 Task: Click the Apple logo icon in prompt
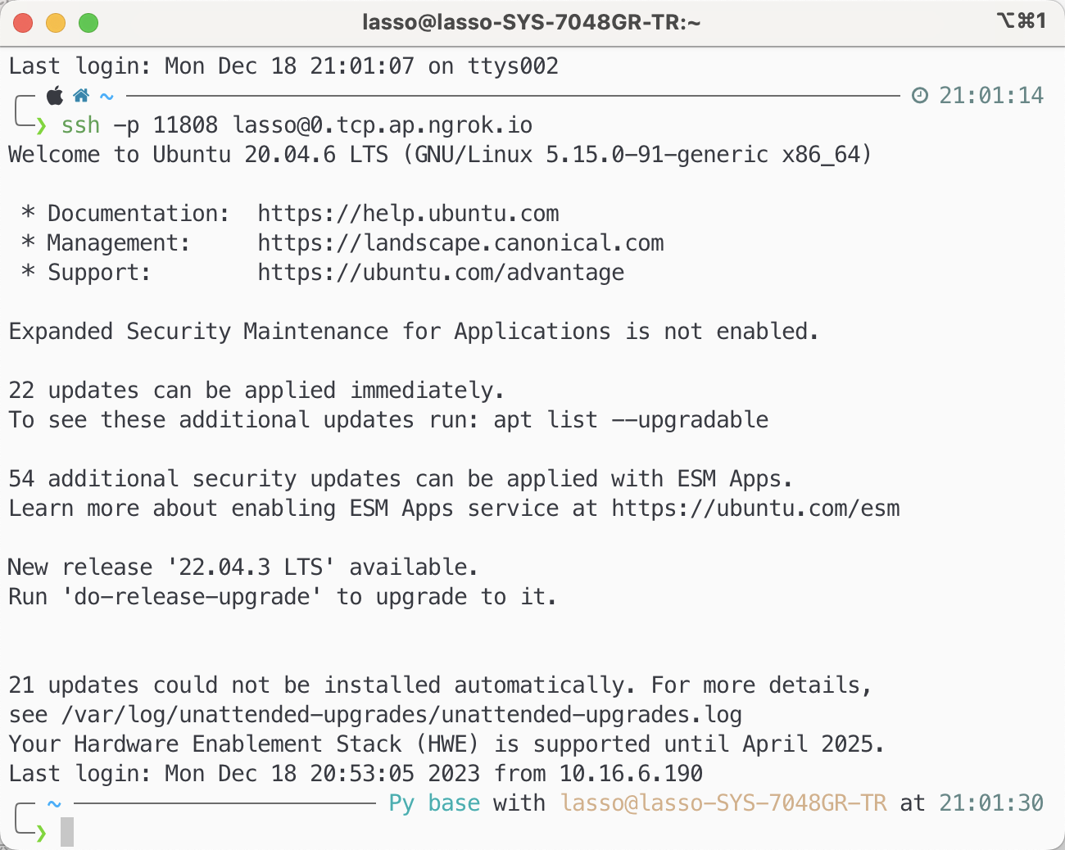coord(55,95)
